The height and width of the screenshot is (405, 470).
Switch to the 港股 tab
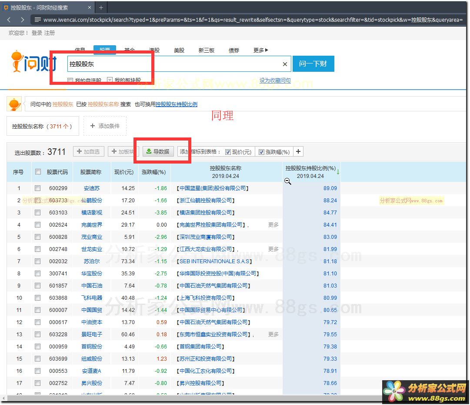pos(154,50)
